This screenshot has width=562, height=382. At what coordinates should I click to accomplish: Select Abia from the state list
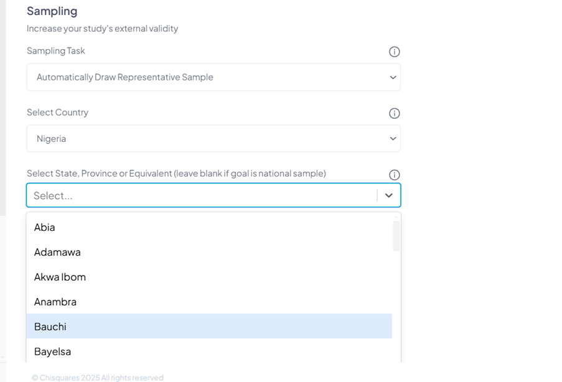click(45, 227)
